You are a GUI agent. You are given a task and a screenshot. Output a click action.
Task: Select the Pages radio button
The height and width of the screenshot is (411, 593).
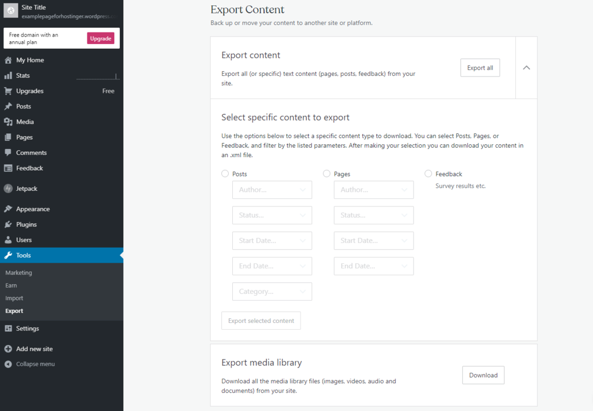(x=326, y=173)
